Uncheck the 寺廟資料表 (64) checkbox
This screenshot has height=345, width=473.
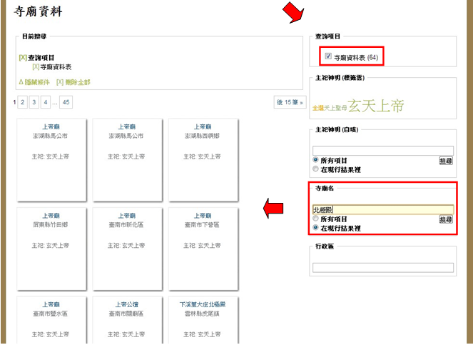(328, 56)
